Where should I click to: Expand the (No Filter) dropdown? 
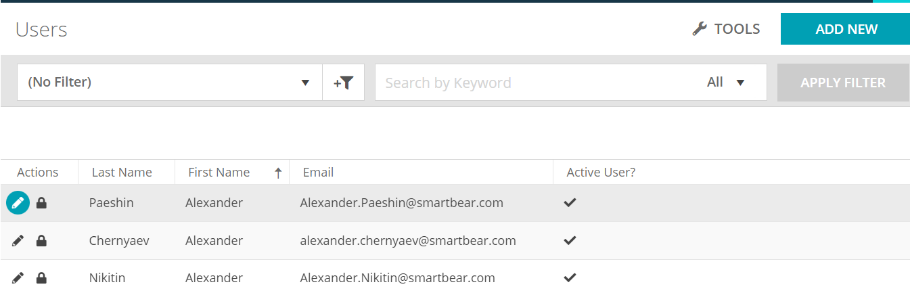pos(305,83)
